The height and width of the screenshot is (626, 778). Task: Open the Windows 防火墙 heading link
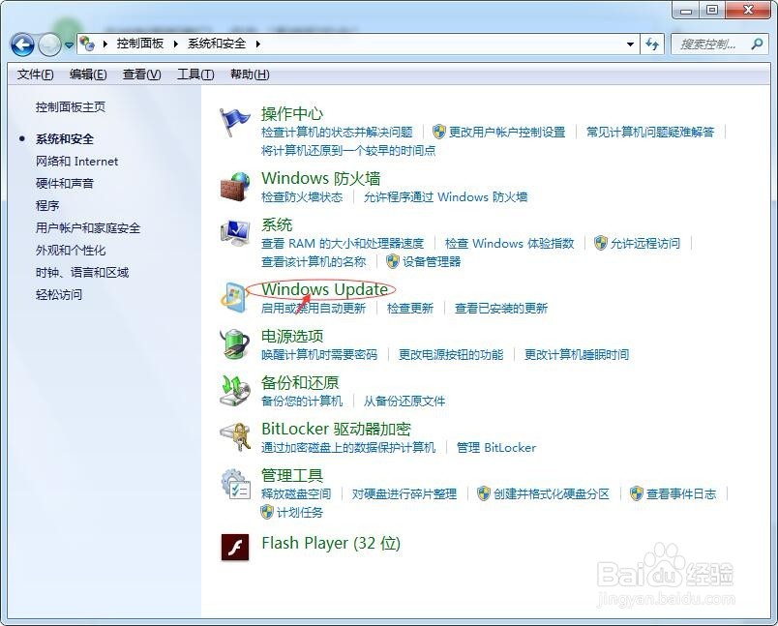pyautogui.click(x=321, y=178)
